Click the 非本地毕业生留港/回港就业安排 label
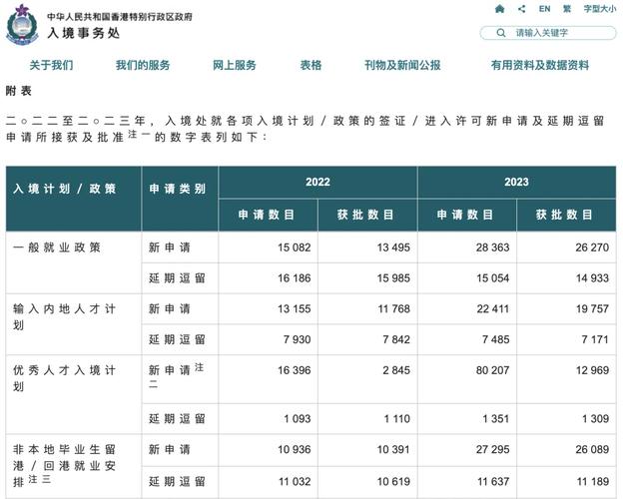The width and height of the screenshot is (623, 499). tap(64, 466)
